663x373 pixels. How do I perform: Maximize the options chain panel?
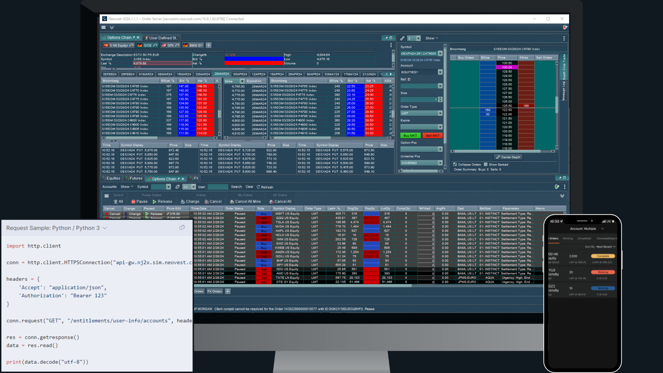pos(391,38)
